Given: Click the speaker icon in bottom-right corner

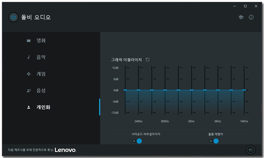Looking at the screenshot, I should [x=250, y=150].
